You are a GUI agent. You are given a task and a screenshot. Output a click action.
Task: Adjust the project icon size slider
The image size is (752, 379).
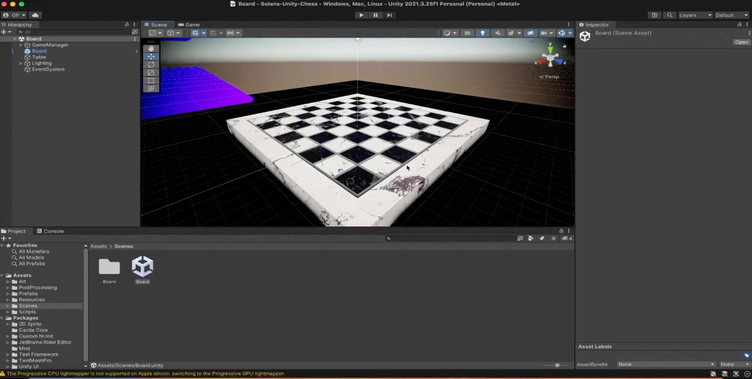click(557, 365)
